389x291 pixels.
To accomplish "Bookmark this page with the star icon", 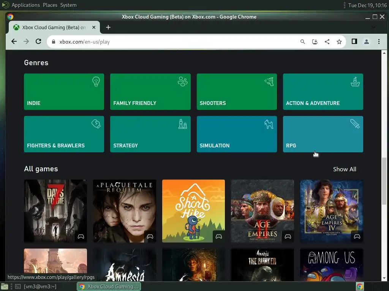I will click(339, 42).
